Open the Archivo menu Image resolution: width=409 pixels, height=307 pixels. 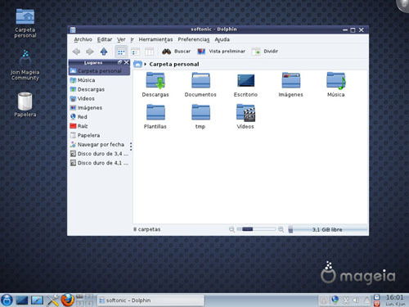pos(83,39)
